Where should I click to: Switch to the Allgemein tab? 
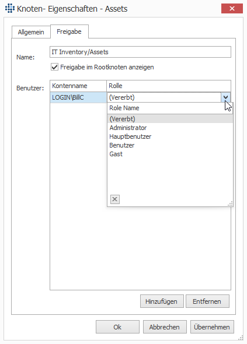pyautogui.click(x=31, y=32)
